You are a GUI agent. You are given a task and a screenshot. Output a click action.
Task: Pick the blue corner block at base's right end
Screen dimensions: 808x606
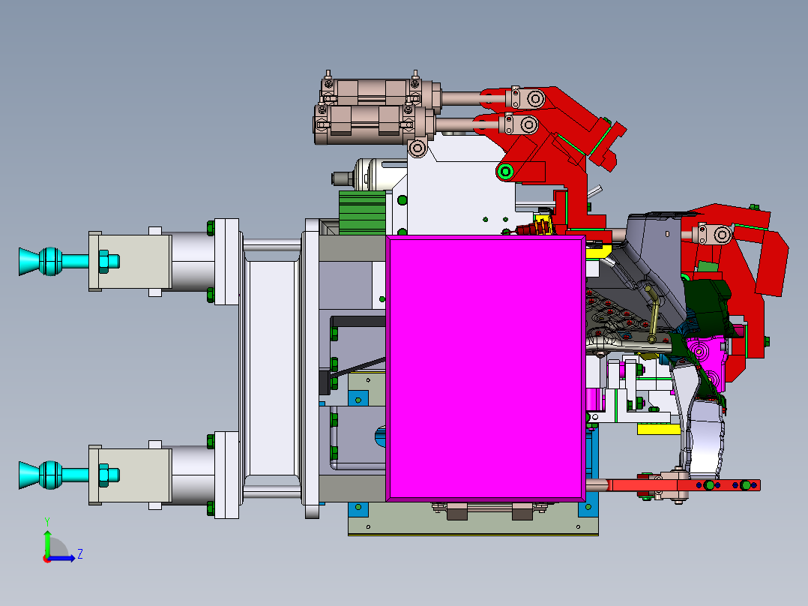[x=588, y=508]
